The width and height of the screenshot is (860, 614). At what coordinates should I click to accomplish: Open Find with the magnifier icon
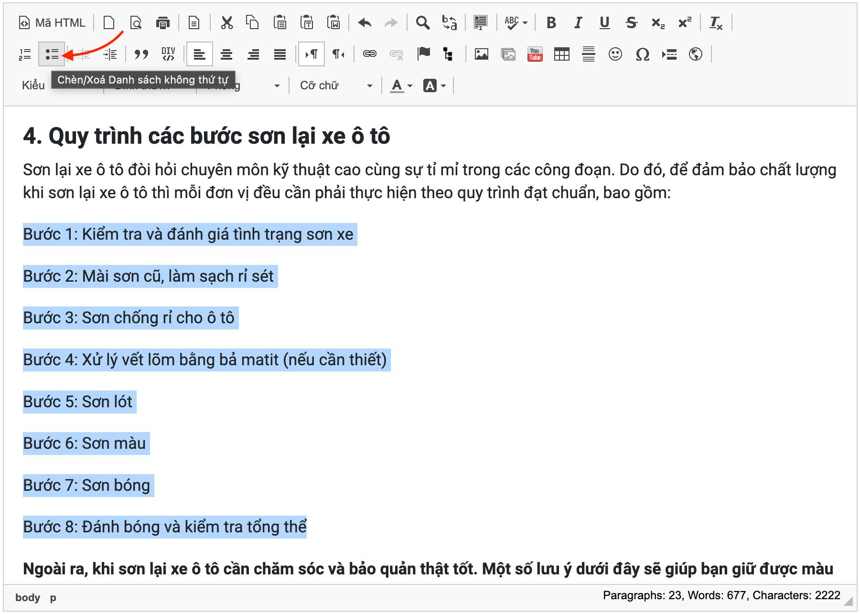click(422, 23)
